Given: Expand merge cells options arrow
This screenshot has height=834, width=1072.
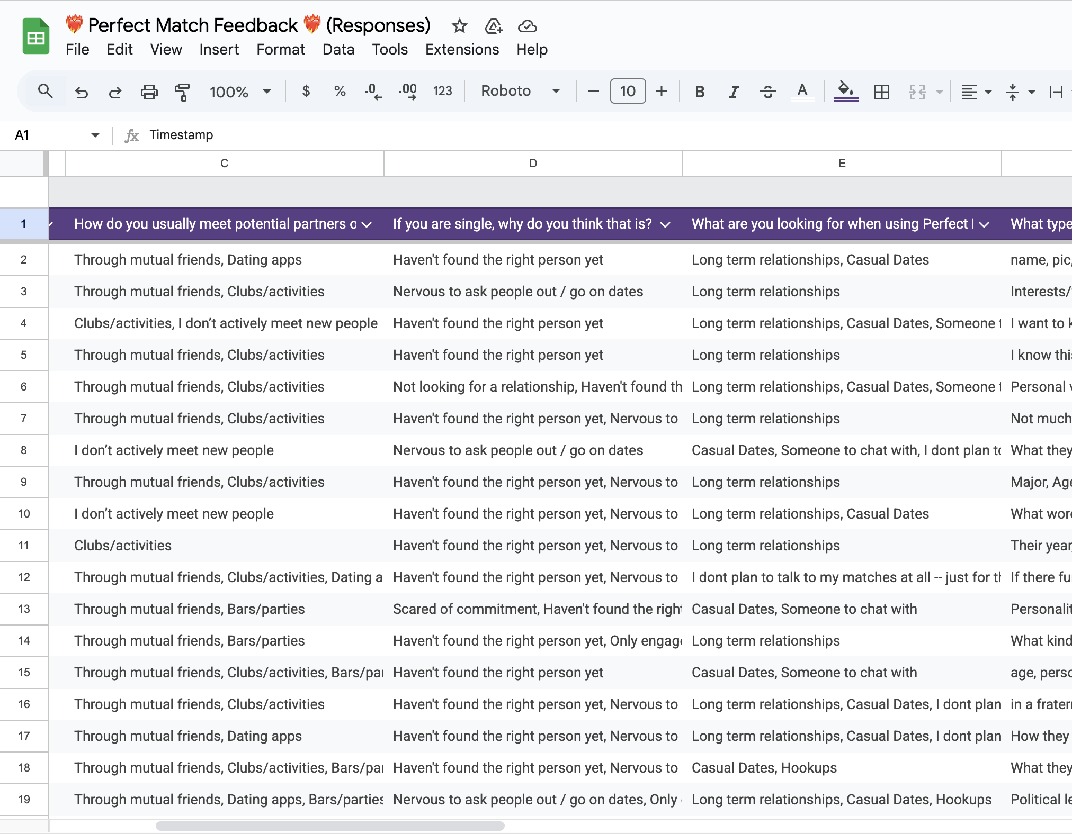Looking at the screenshot, I should [939, 92].
